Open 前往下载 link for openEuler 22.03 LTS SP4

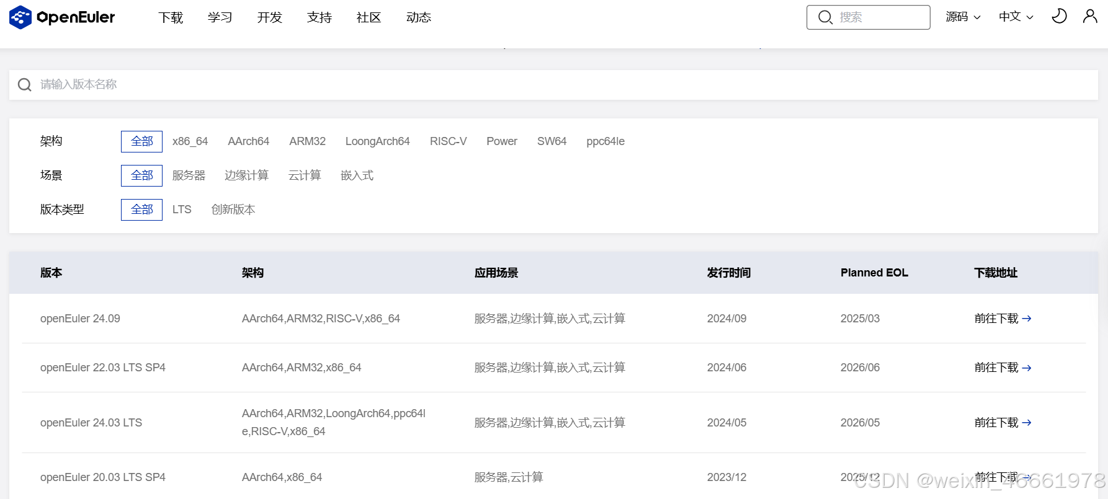coord(1003,368)
